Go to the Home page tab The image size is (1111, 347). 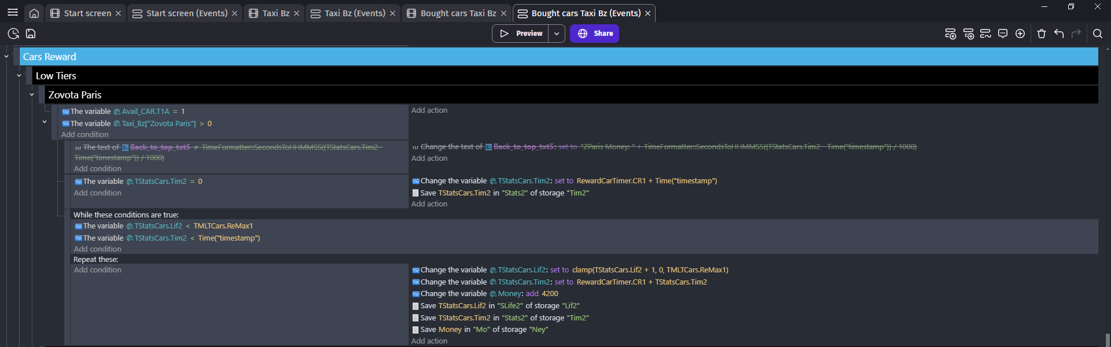[x=34, y=13]
